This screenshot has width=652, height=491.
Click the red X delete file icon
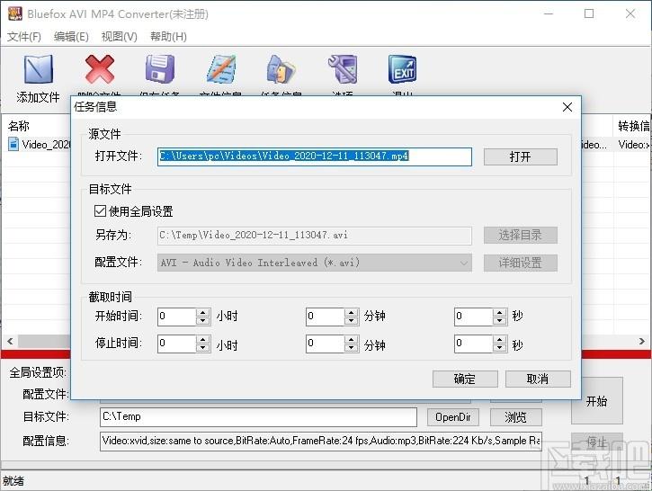pos(99,70)
